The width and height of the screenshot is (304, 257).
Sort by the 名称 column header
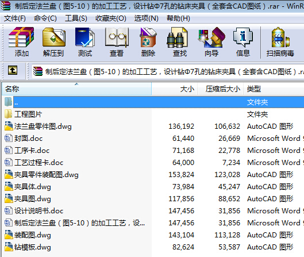pos(76,89)
